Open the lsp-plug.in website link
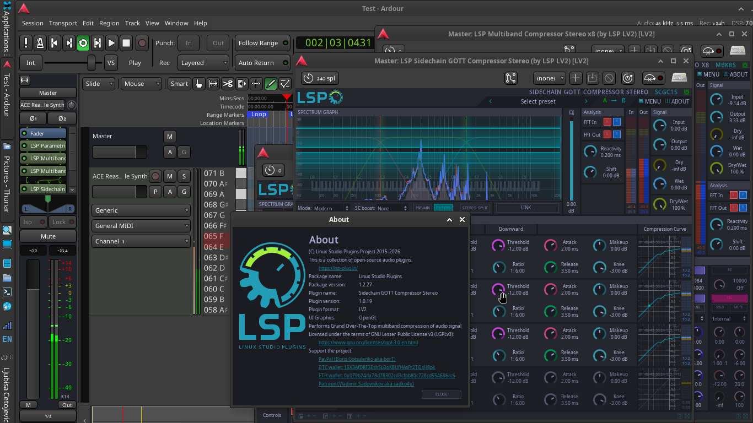Screen dimensions: 753x423 pyautogui.click(x=338, y=268)
